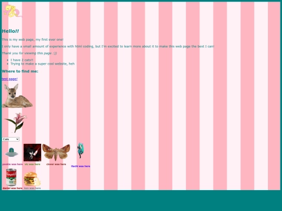
Task: Click the 'Hello!!' heading
Action: point(10,31)
